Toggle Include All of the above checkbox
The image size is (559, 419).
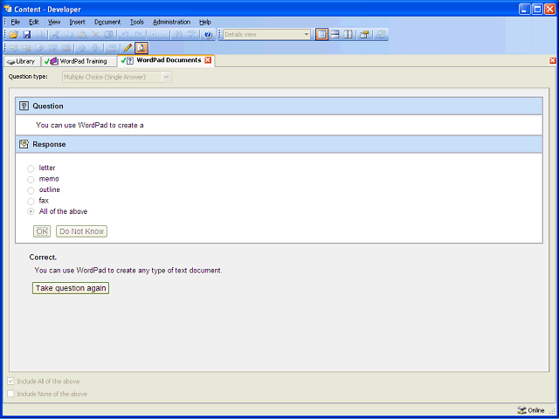[x=10, y=381]
